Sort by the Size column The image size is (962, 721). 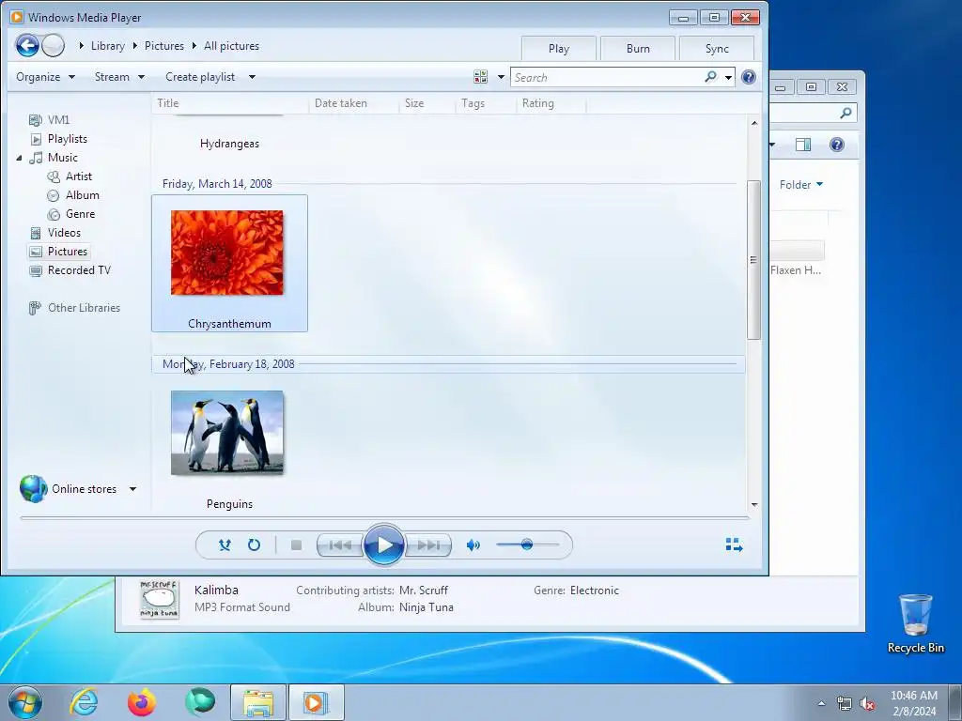(x=427, y=103)
